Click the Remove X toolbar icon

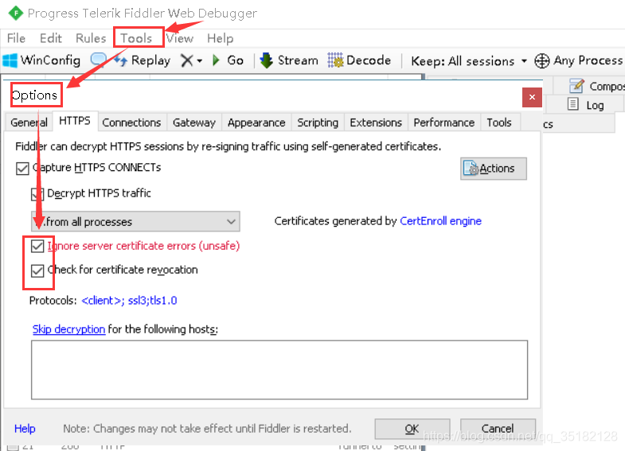pos(186,60)
